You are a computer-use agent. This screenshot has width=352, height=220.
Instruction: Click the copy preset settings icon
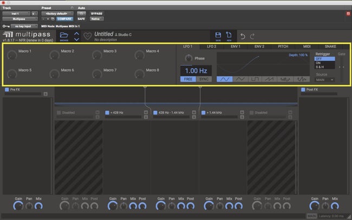click(53, 19)
